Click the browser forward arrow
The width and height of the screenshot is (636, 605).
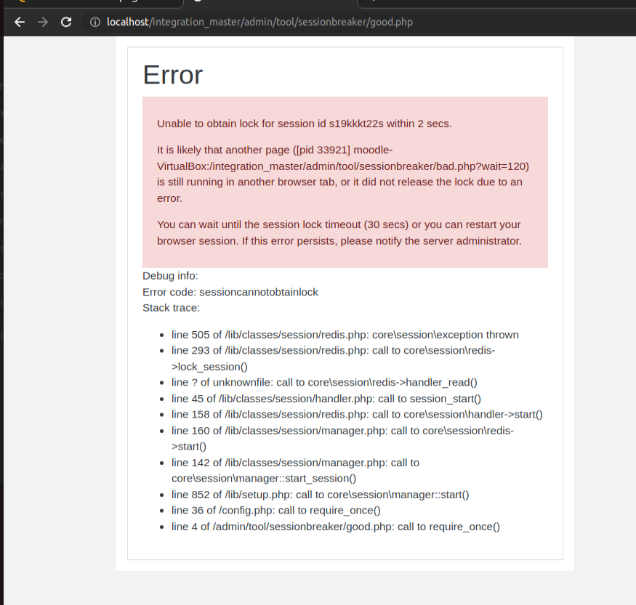[x=43, y=22]
